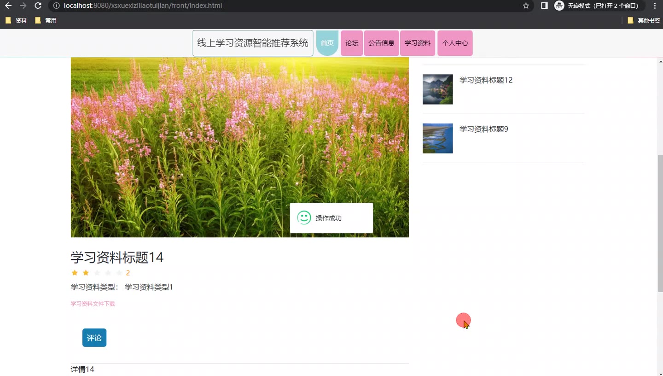
Task: Open the 资料 bookmark folder
Action: [x=16, y=20]
